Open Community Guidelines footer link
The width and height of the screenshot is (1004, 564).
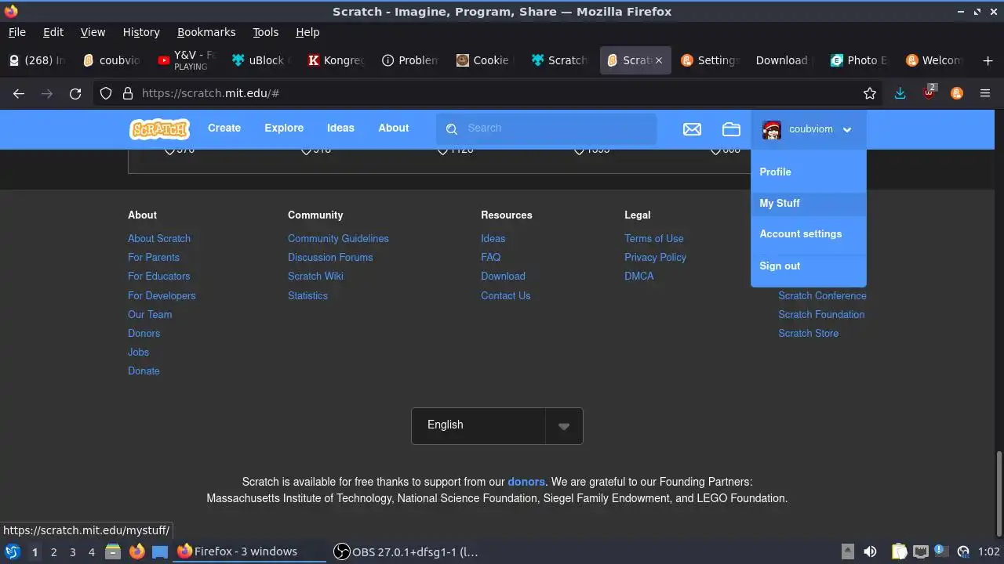338,238
